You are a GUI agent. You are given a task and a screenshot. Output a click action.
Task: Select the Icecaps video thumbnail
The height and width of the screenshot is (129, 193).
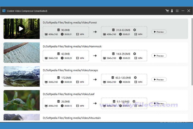(22, 76)
